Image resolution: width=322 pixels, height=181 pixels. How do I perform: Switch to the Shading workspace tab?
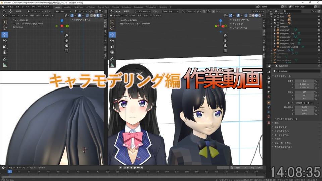coord(115,7)
